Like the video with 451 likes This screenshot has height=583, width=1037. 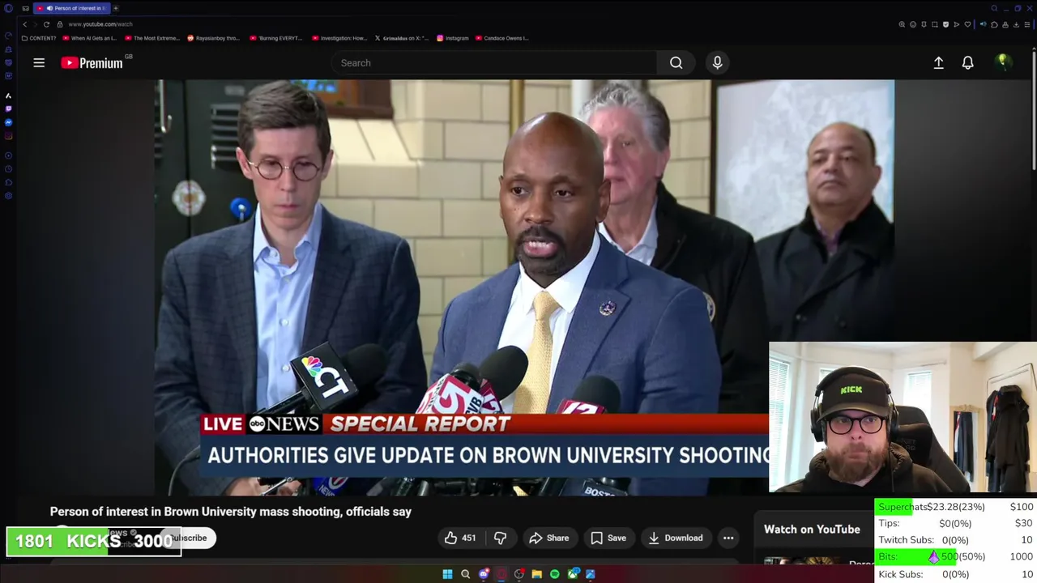click(x=460, y=538)
